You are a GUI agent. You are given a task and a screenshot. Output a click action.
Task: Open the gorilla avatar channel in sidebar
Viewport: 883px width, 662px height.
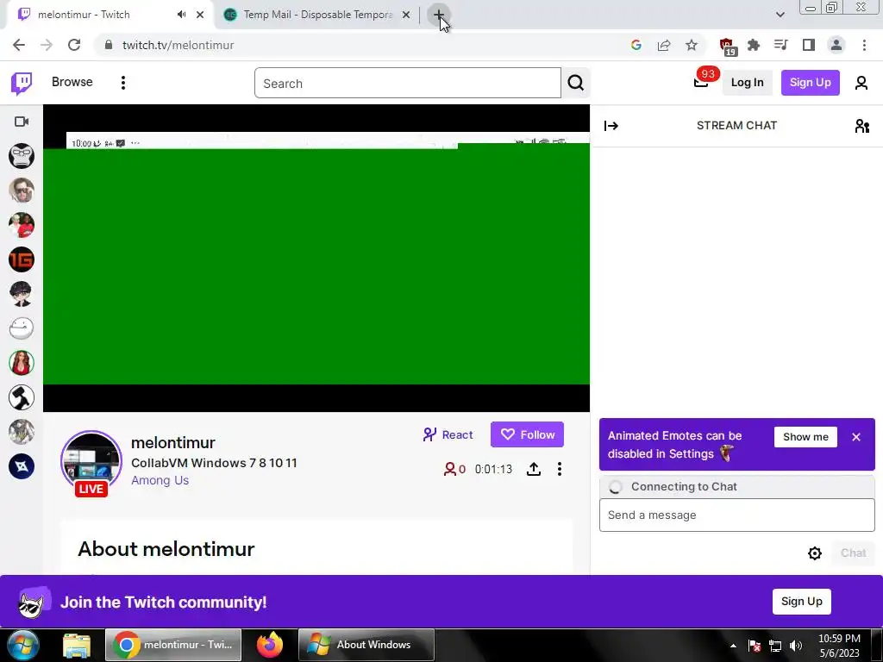point(22,156)
